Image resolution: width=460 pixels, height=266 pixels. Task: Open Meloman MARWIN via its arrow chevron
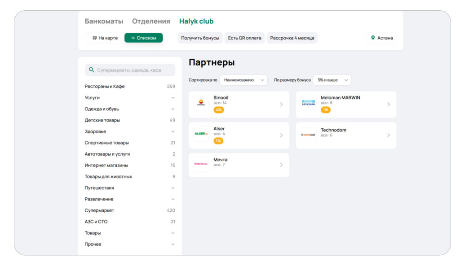(x=389, y=104)
